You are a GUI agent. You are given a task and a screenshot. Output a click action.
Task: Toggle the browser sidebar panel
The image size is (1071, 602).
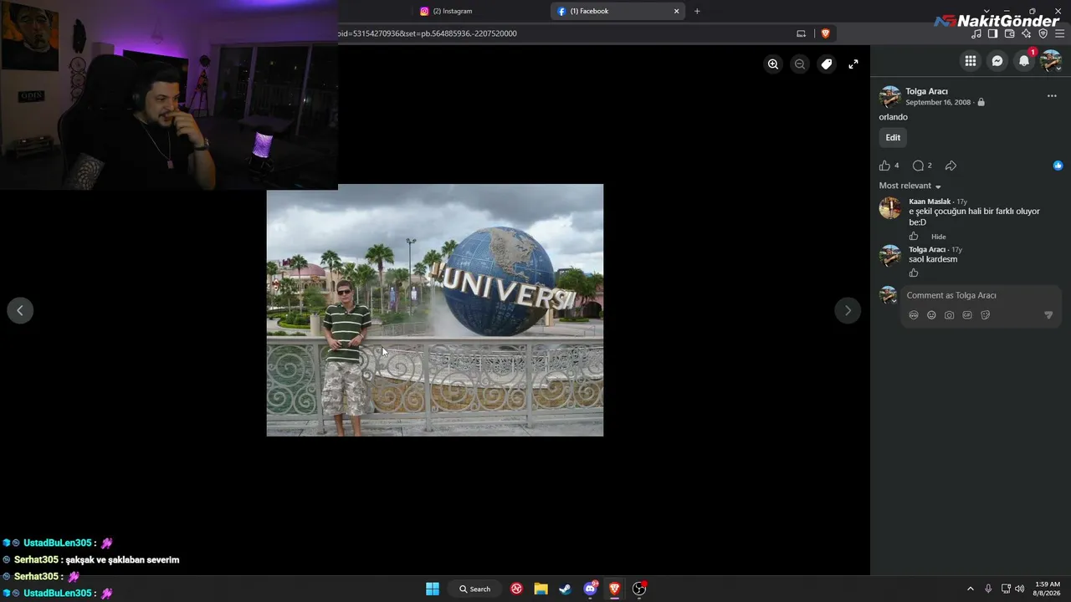tap(993, 33)
